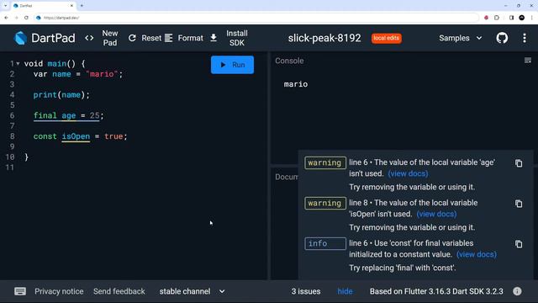538x303 pixels.
Task: Click the "mario" string on line 2
Action: [x=102, y=74]
